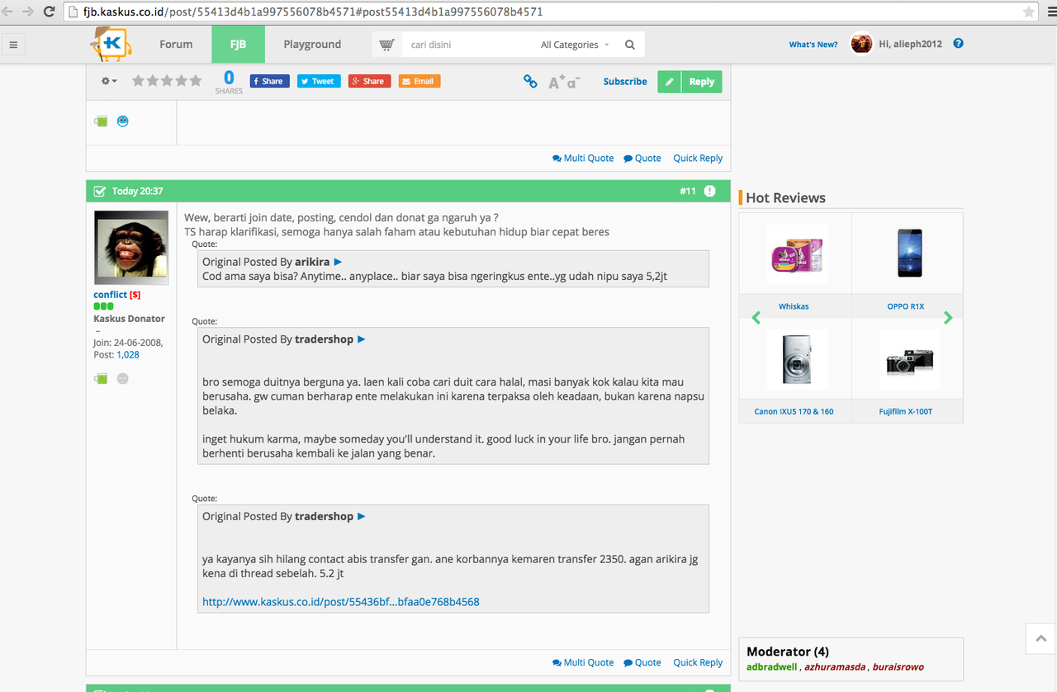Open moderator adbradwell's profile
Viewport: 1057px width, 692px height.
[x=772, y=666]
